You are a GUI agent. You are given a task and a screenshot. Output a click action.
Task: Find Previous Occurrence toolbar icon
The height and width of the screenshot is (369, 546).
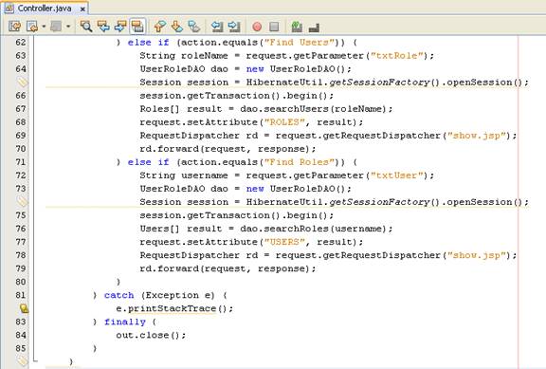(x=103, y=27)
